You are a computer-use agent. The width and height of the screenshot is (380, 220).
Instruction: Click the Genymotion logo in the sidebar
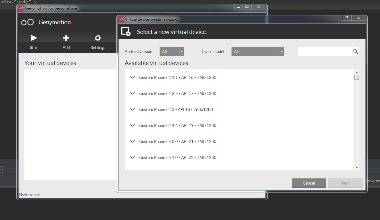click(x=27, y=22)
